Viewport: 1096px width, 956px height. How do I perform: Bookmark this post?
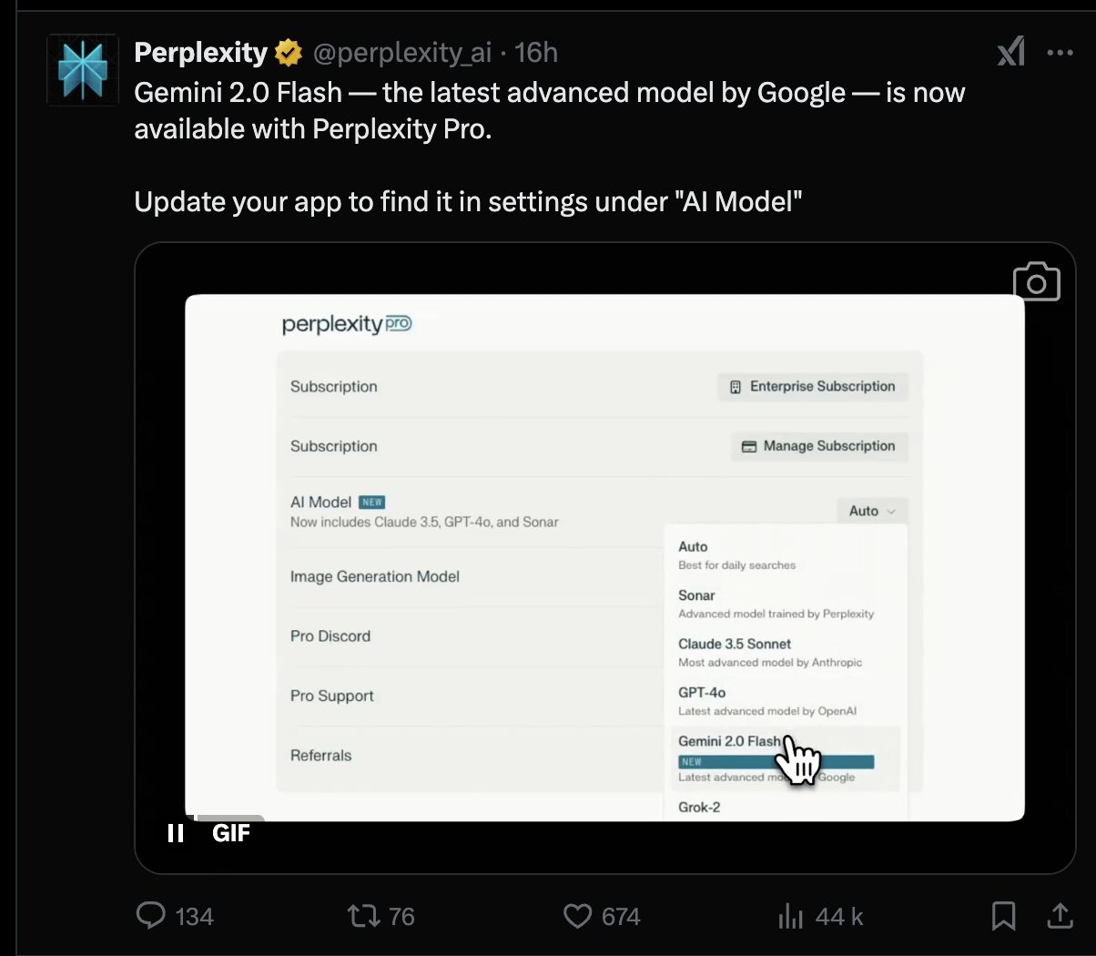point(1003,915)
